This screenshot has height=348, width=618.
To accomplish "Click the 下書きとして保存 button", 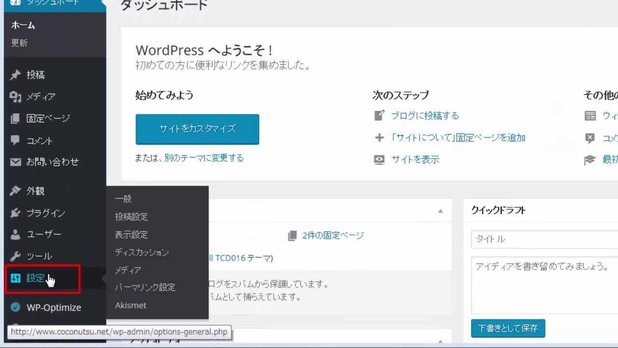I will tap(508, 328).
